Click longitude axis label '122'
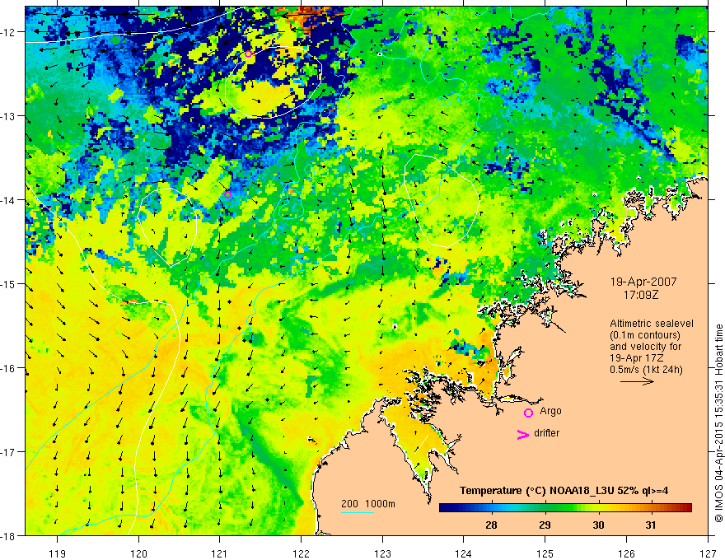 pyautogui.click(x=301, y=553)
